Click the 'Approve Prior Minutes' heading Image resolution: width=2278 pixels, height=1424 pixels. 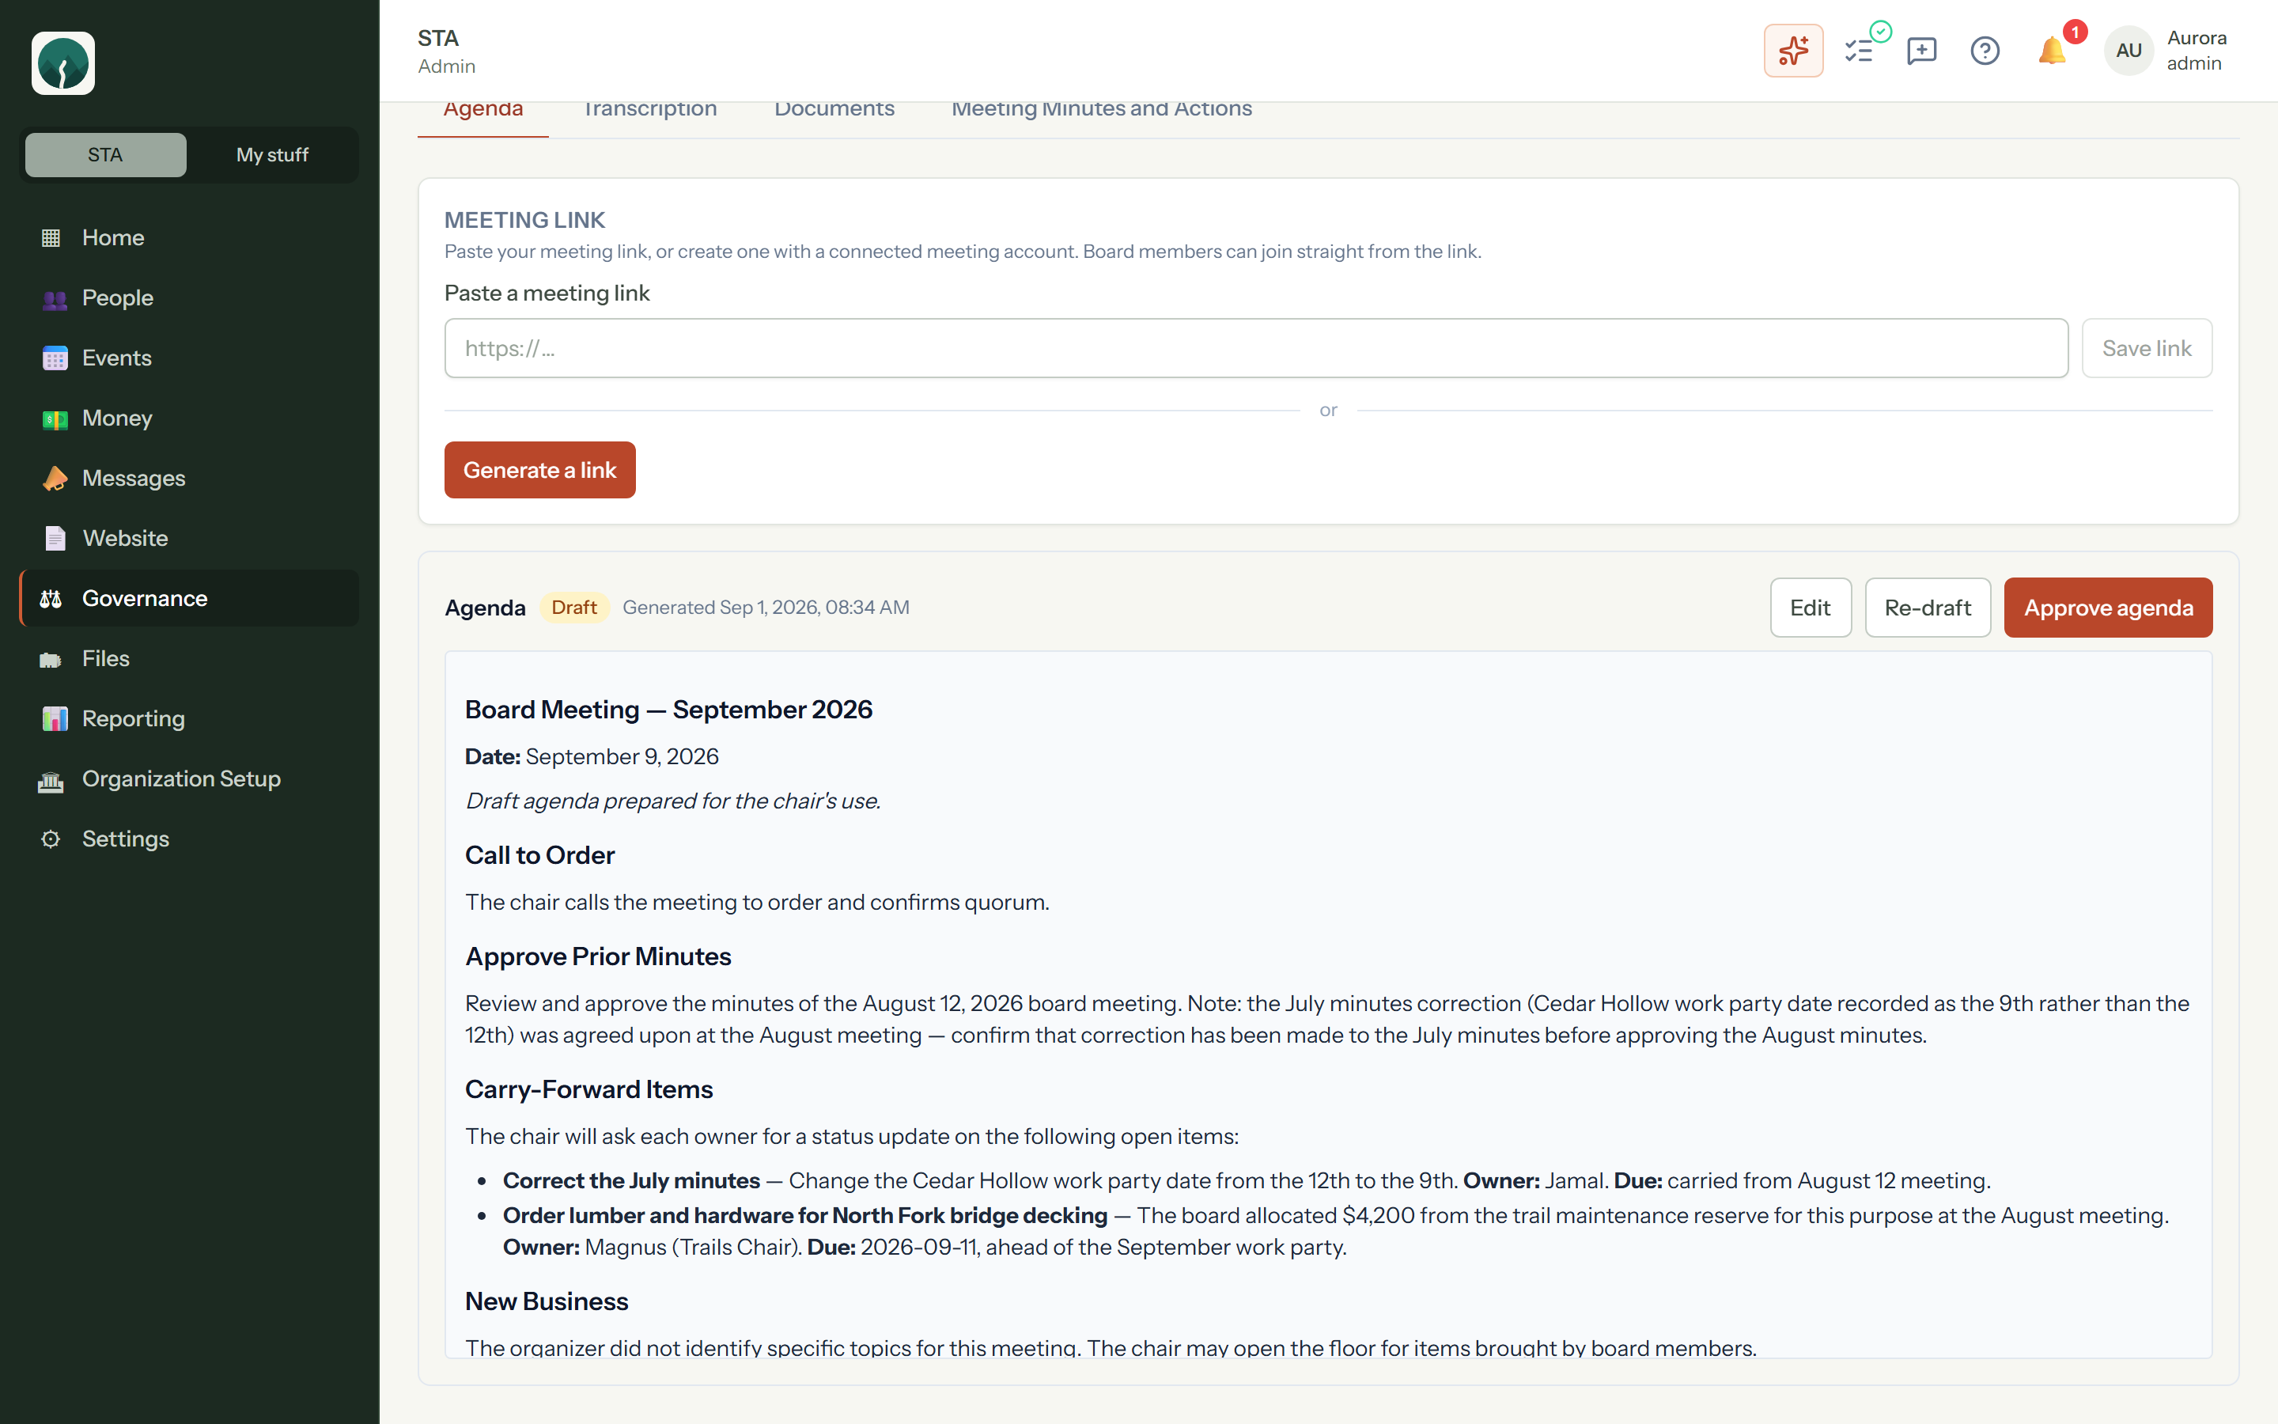point(598,956)
